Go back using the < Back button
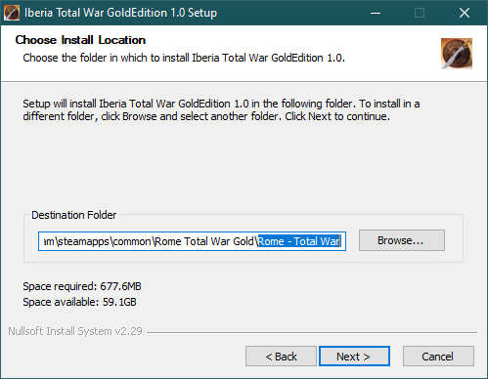488x379 pixels. coord(281,357)
